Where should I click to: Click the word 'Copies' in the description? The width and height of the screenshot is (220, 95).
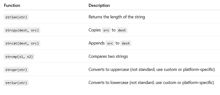coord(95,30)
